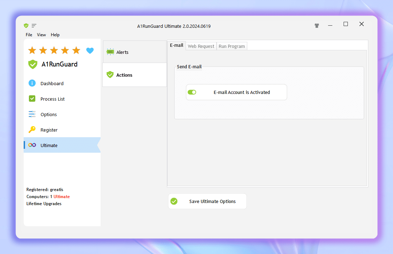Switch to the Web Request tab
Screen dimensions: 393x254
coord(201,46)
